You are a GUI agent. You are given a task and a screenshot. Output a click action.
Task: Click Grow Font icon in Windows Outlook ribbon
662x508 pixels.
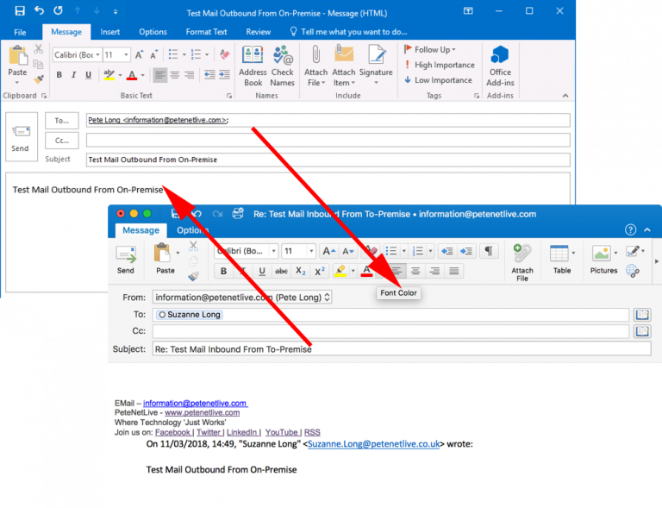[139, 55]
